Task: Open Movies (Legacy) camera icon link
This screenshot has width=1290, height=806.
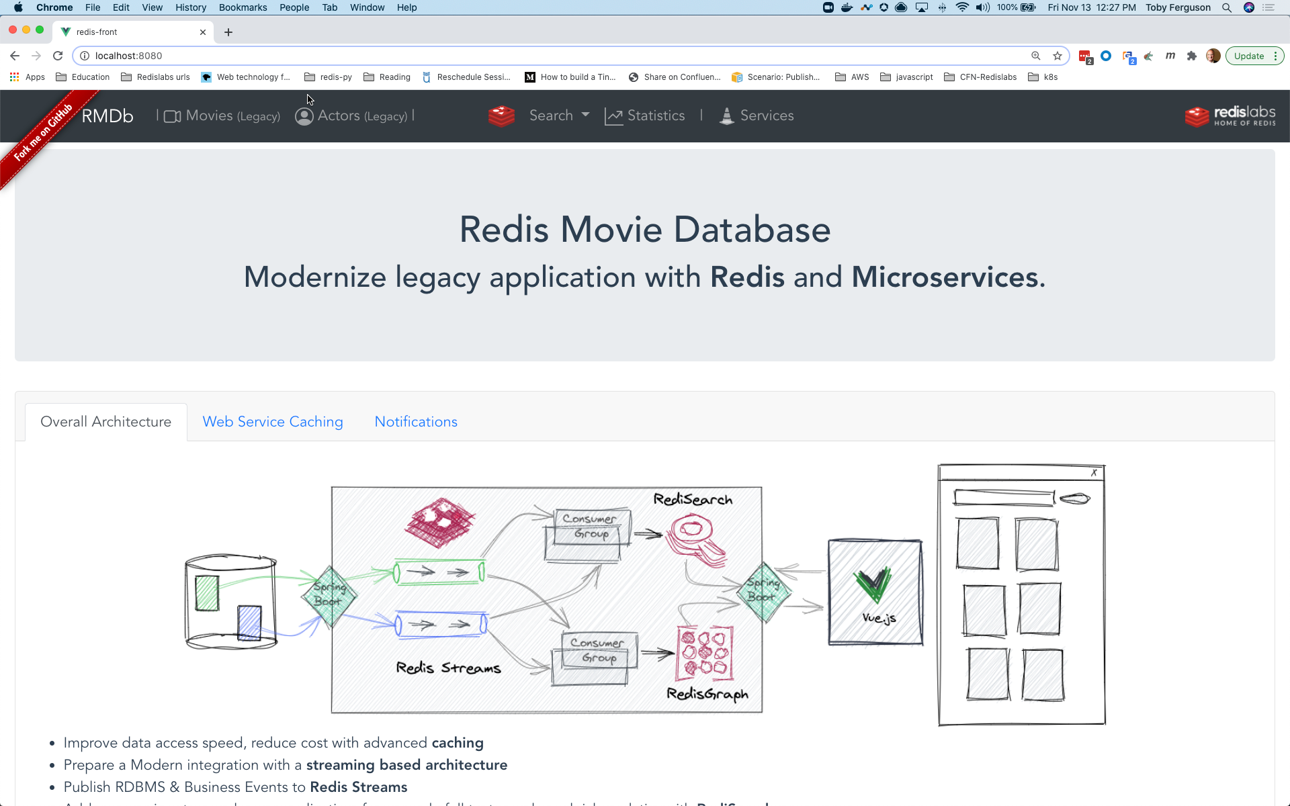Action: [x=173, y=116]
